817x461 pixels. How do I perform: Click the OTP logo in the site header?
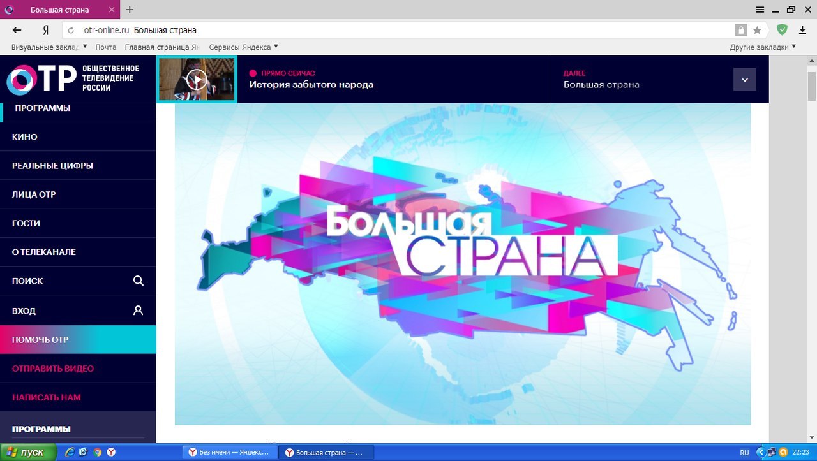coord(73,78)
